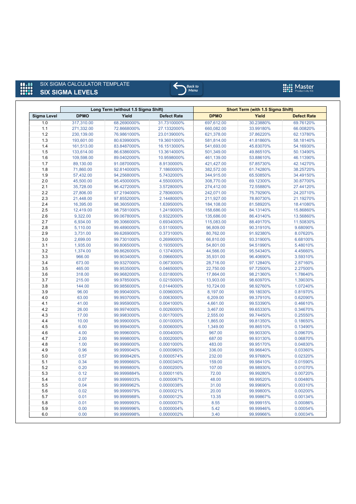Image resolution: width=356 pixels, height=504 pixels.
Task: Select short term defect rate 0.00034%
Action: click(304, 414)
